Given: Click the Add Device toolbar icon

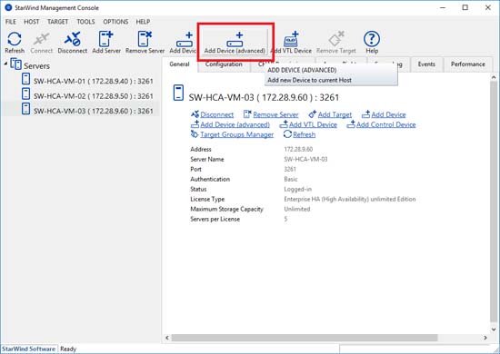Looking at the screenshot, I should (x=183, y=43).
